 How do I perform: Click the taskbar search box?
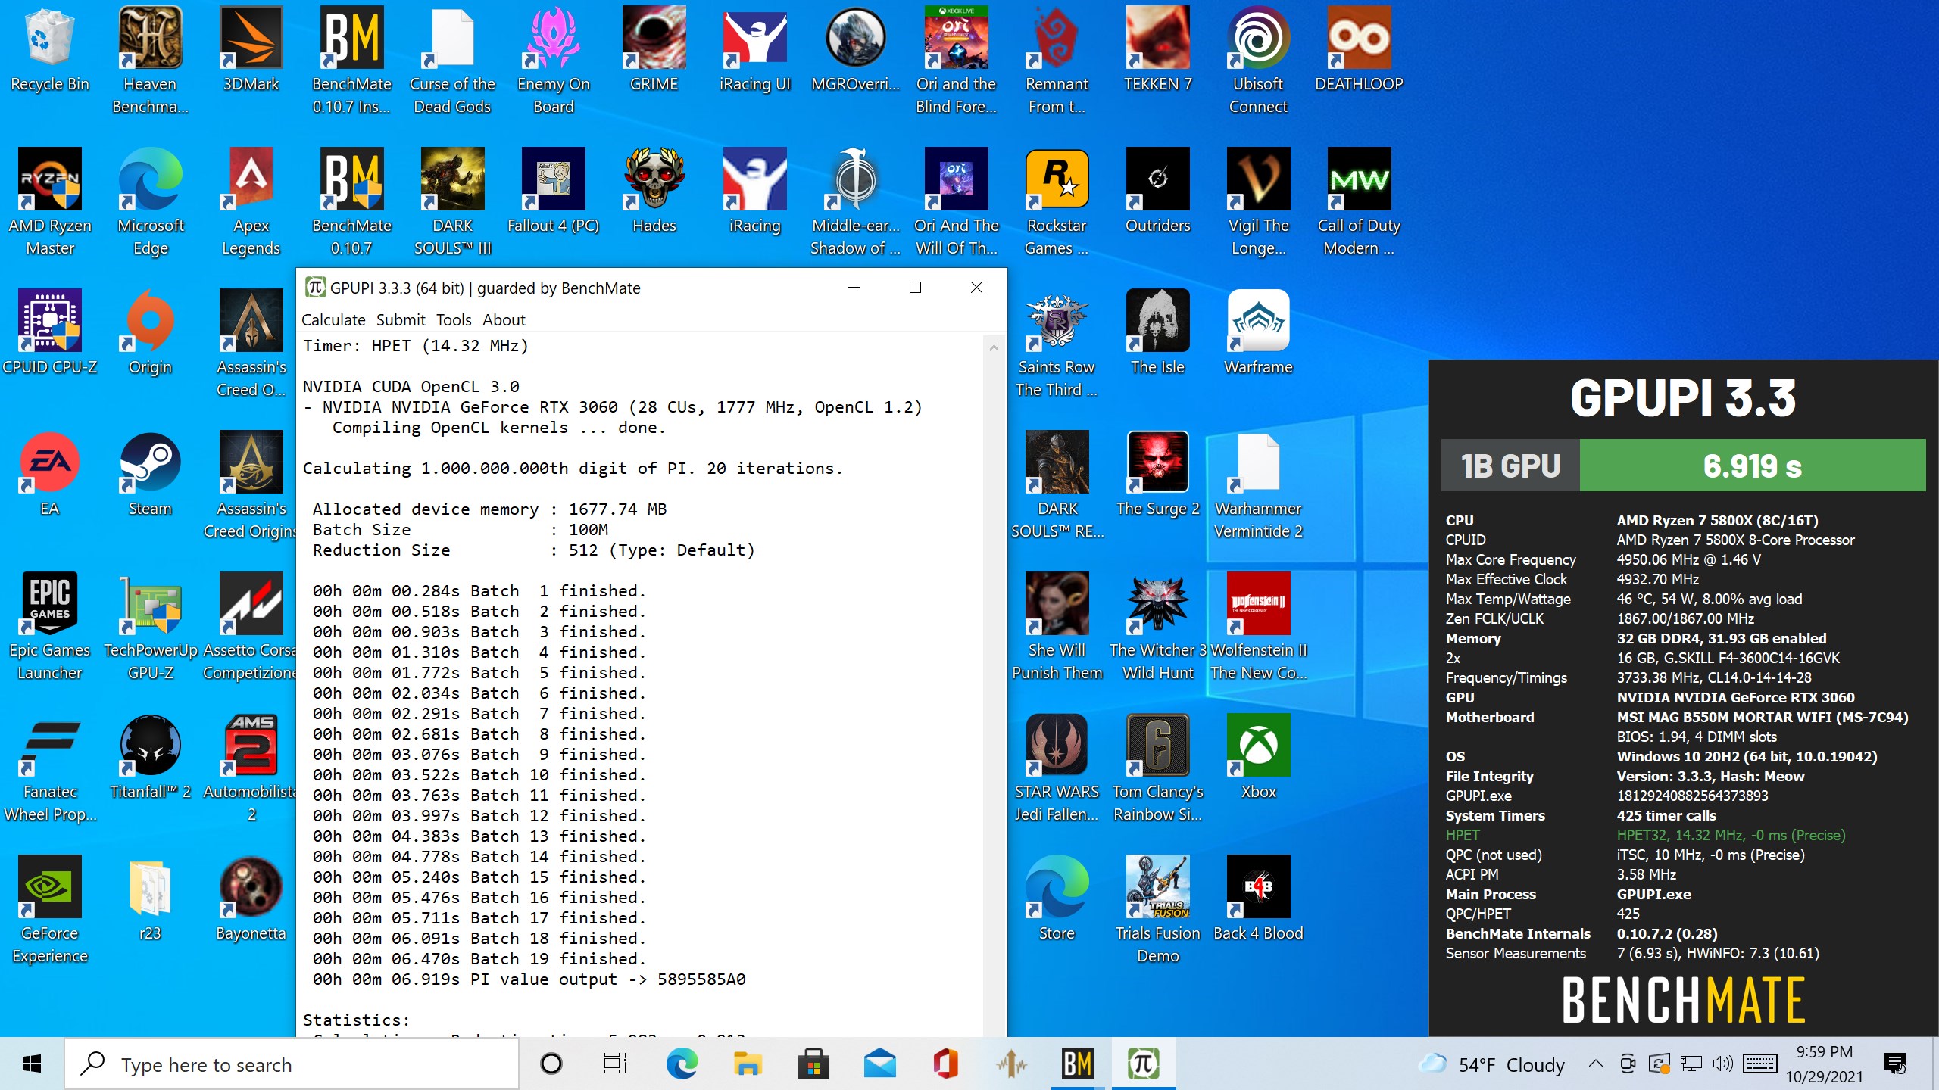pyautogui.click(x=291, y=1064)
